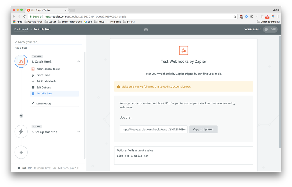The image size is (292, 187).
Task: Click the 2. Set up this step title
Action: tap(44, 132)
